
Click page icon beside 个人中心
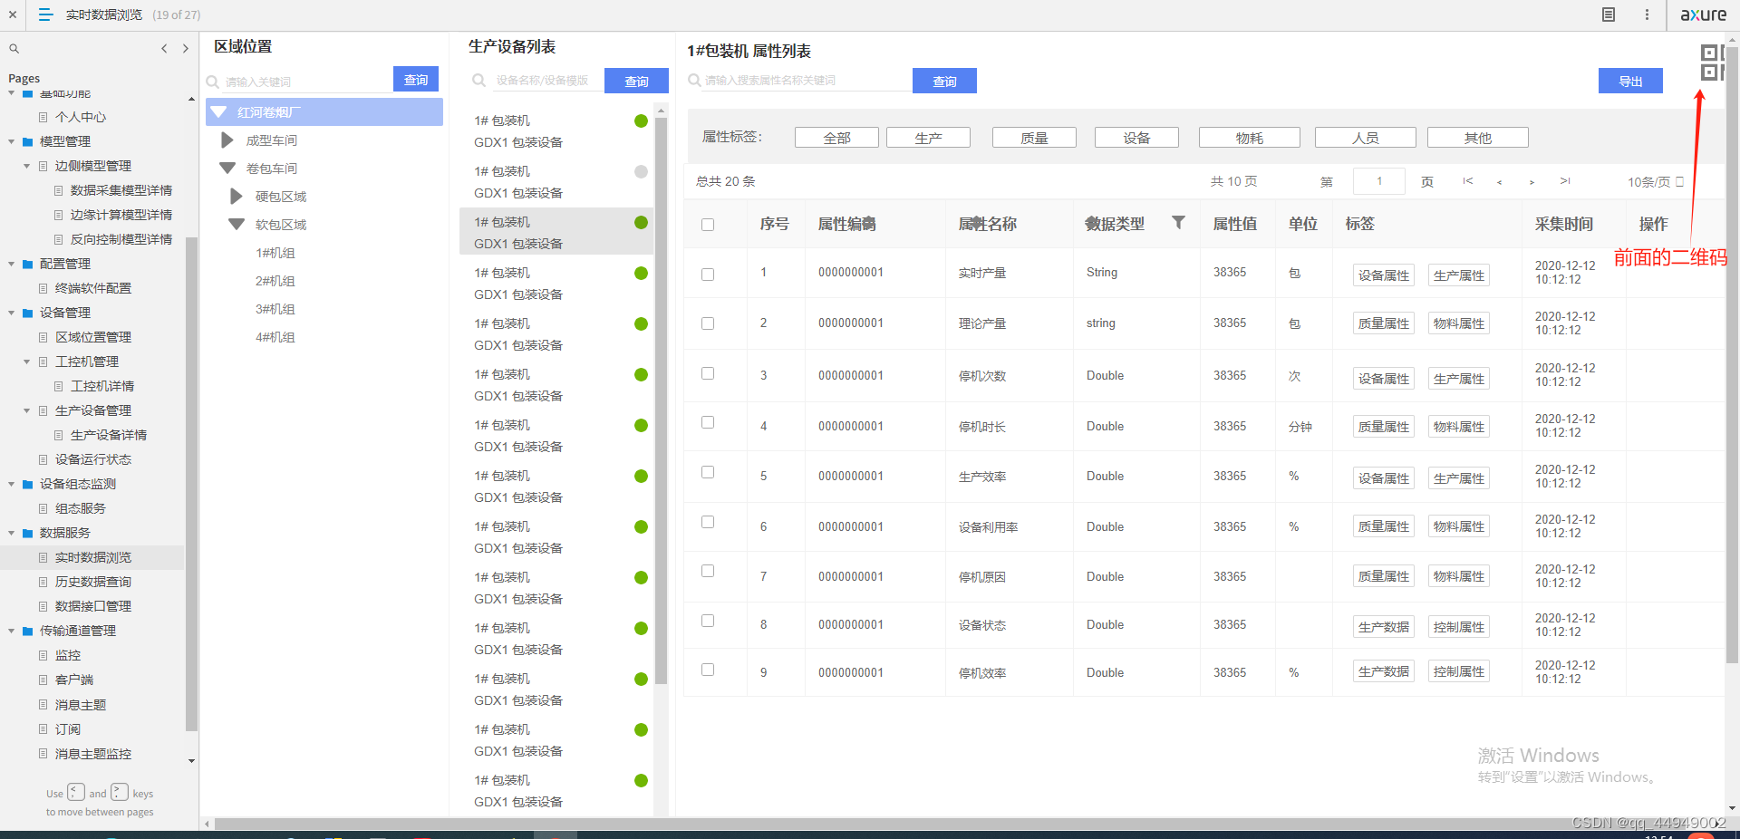point(43,117)
